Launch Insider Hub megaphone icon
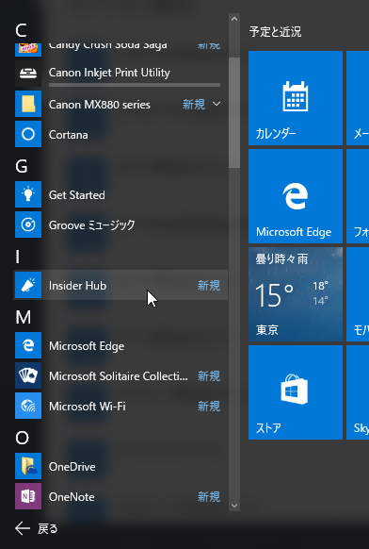The height and width of the screenshot is (549, 369). click(28, 285)
